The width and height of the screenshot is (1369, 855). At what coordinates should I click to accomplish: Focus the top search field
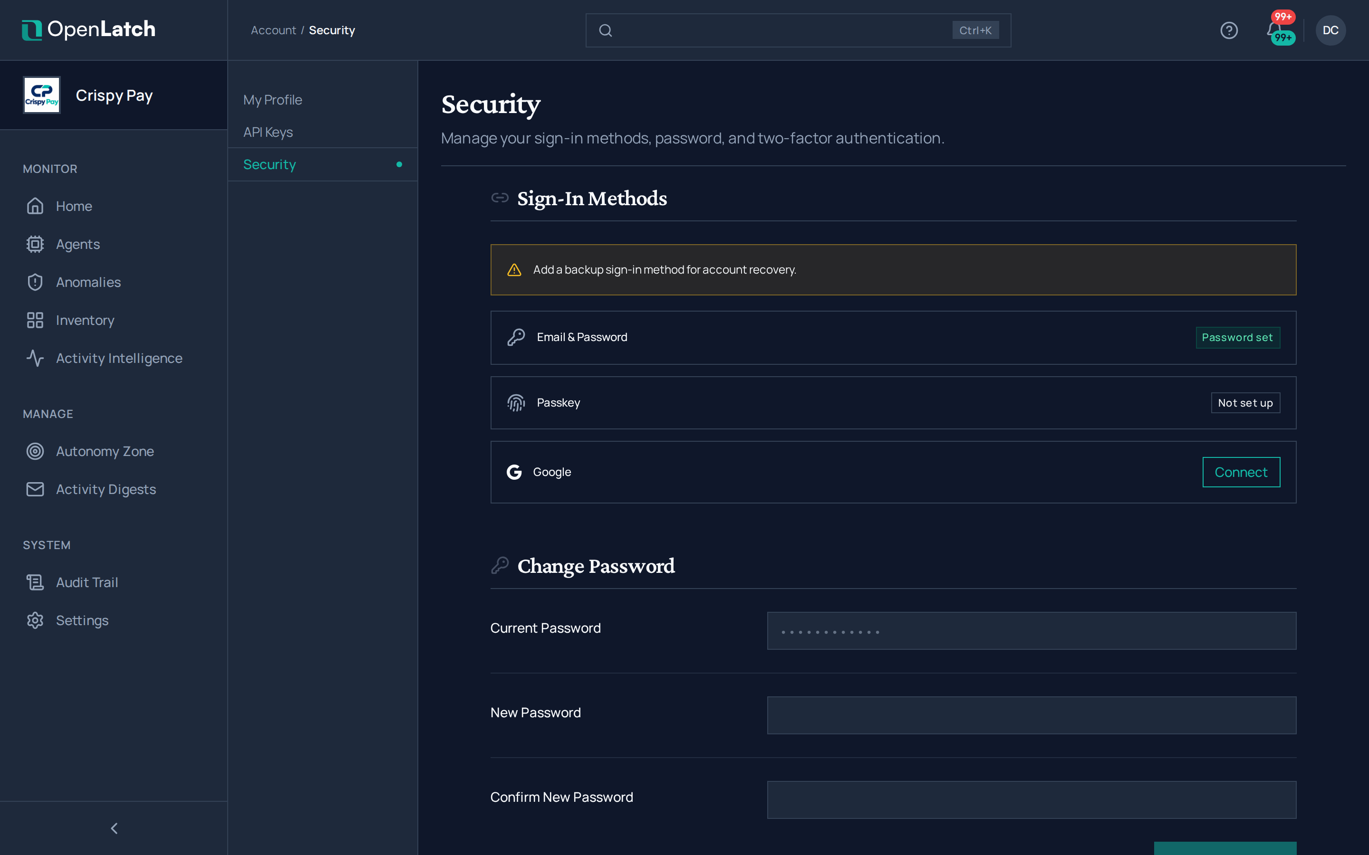[798, 30]
